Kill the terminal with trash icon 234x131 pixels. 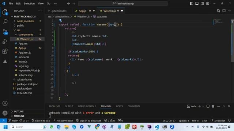pos(213,106)
